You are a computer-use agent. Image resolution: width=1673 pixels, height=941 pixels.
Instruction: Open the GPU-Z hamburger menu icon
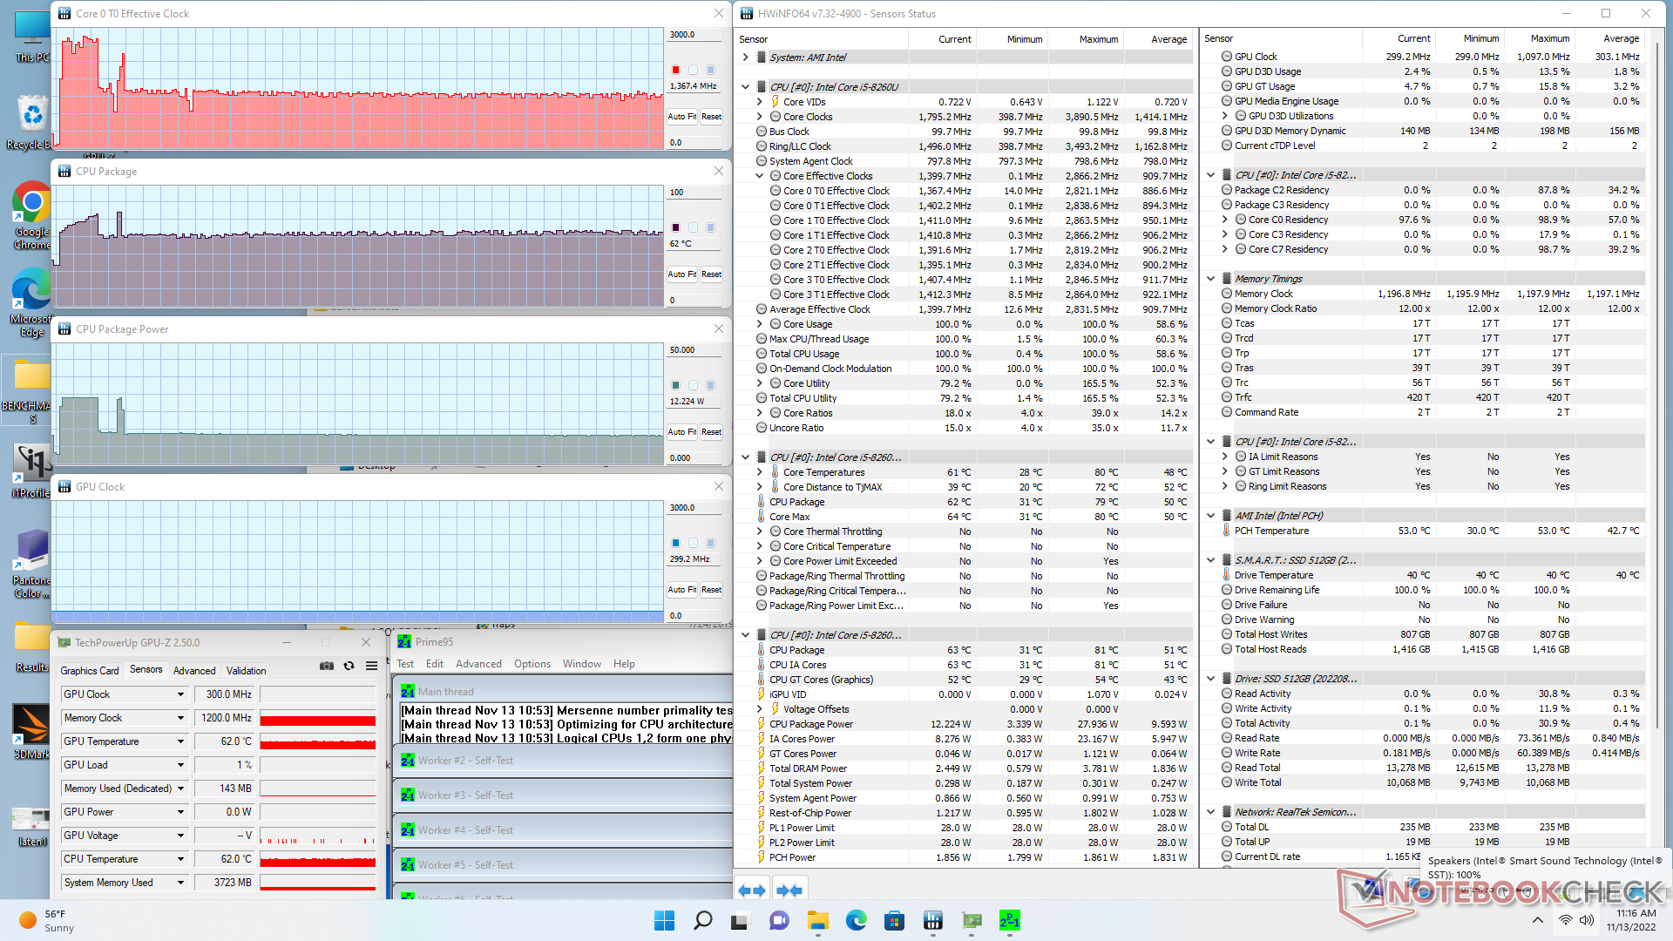371,666
